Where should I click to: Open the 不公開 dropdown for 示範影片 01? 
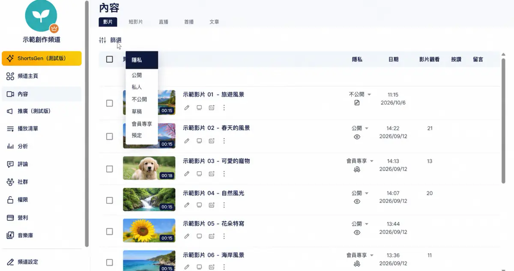click(360, 95)
